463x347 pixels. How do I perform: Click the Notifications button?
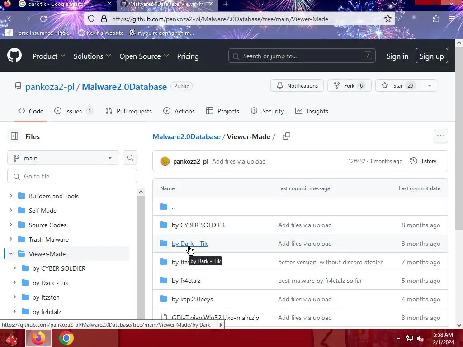297,85
